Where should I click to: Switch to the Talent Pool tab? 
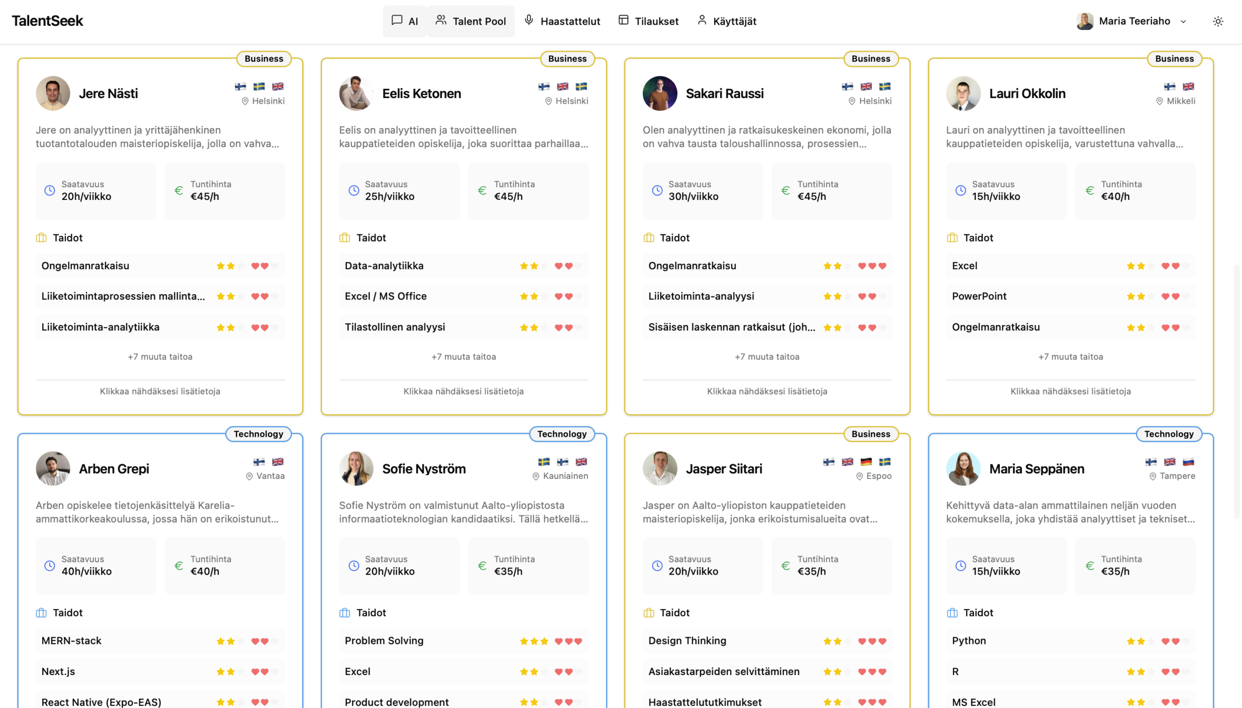coord(471,21)
